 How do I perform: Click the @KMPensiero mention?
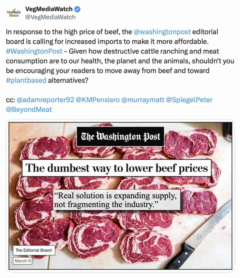point(98,100)
